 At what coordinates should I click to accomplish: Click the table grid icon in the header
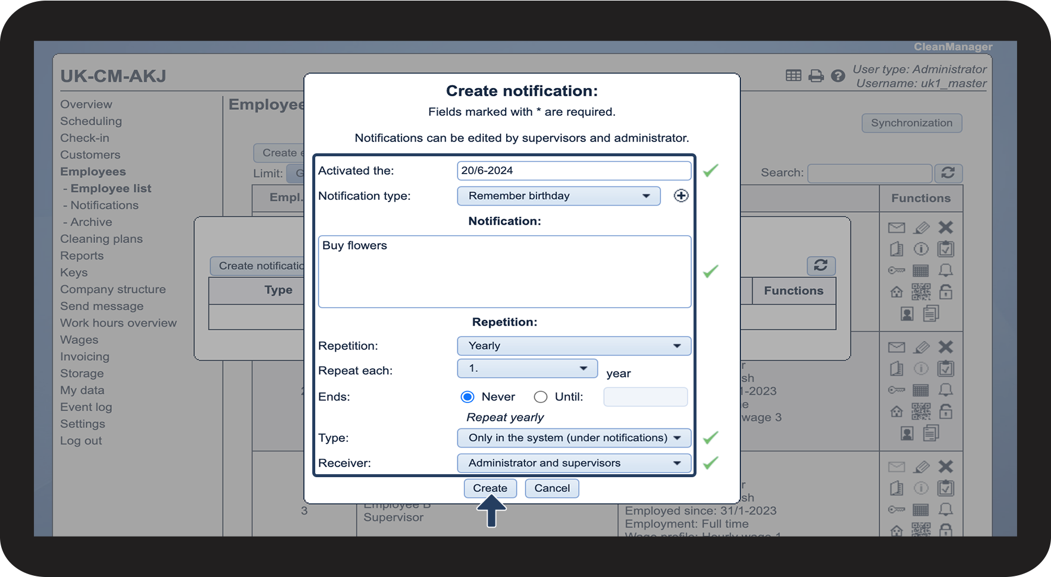pyautogui.click(x=793, y=75)
